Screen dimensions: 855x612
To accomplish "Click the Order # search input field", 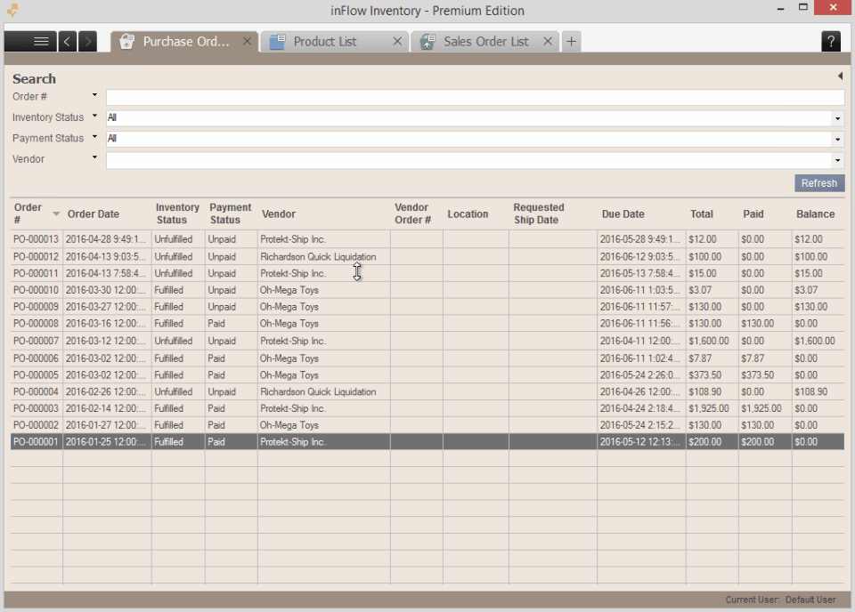I will [475, 98].
